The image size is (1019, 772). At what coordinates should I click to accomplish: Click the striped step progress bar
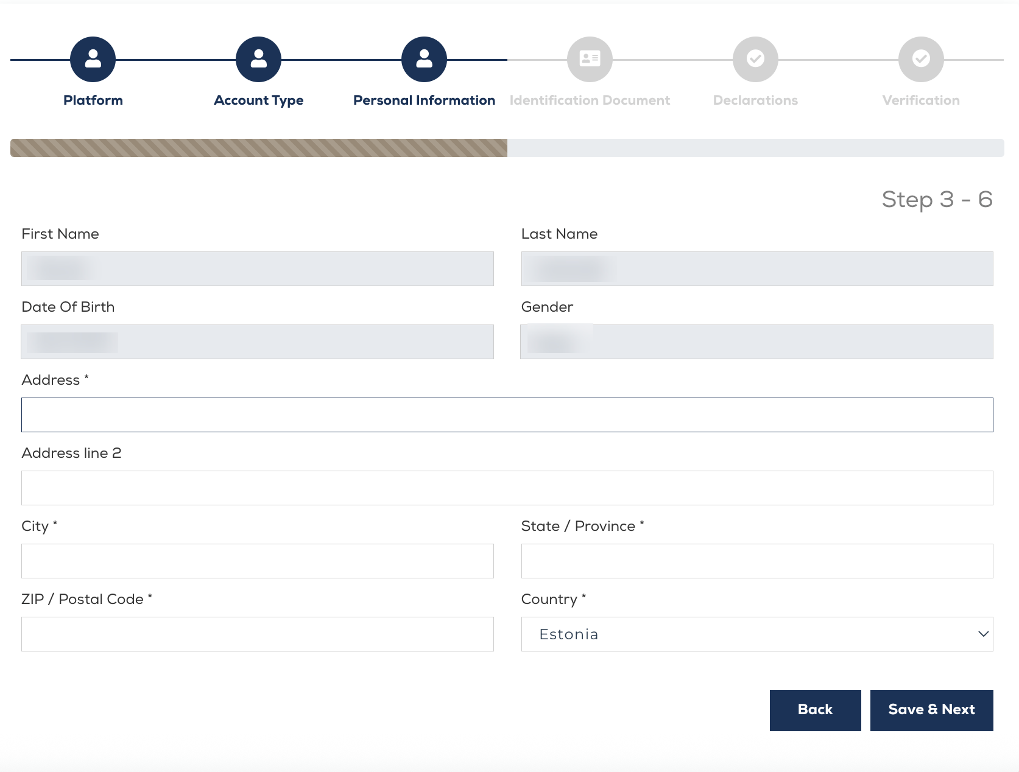click(x=259, y=148)
